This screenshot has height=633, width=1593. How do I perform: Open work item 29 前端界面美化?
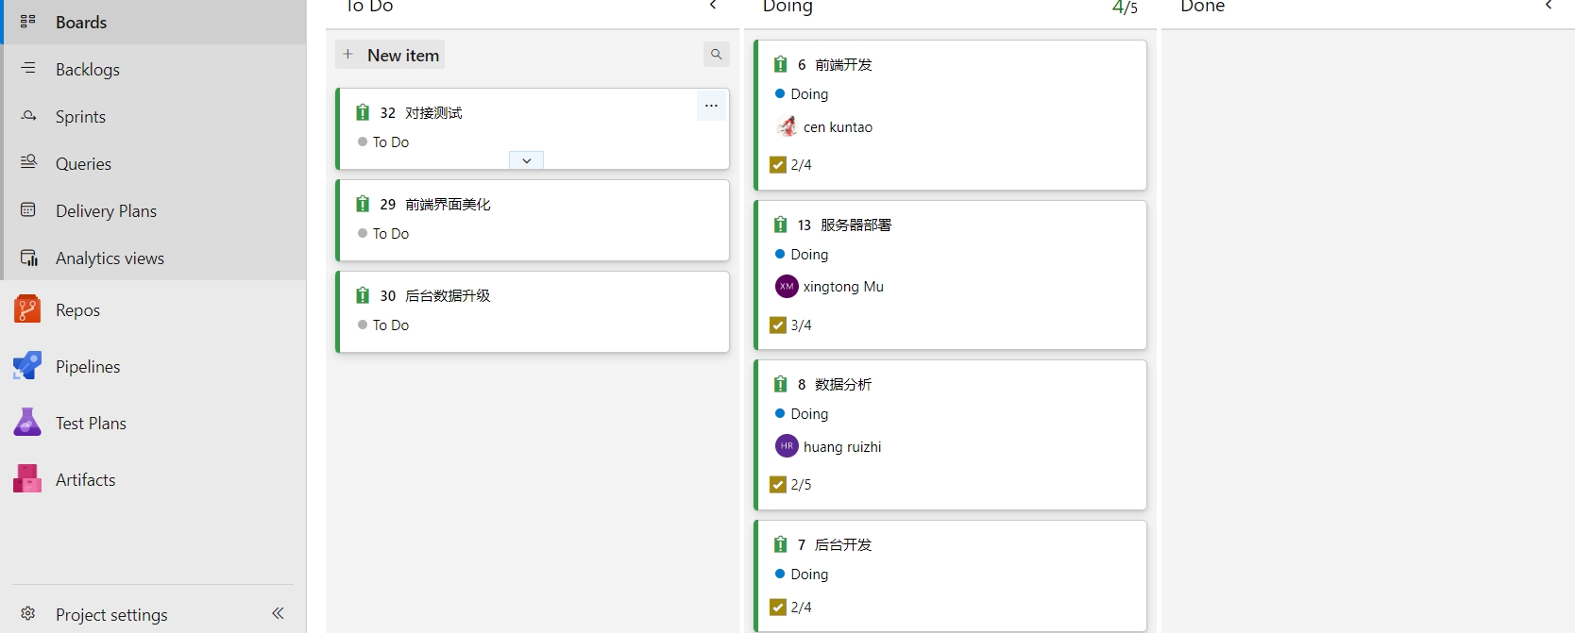(448, 204)
